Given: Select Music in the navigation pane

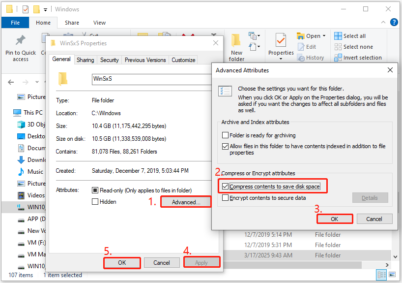Looking at the screenshot, I should coord(35,172).
